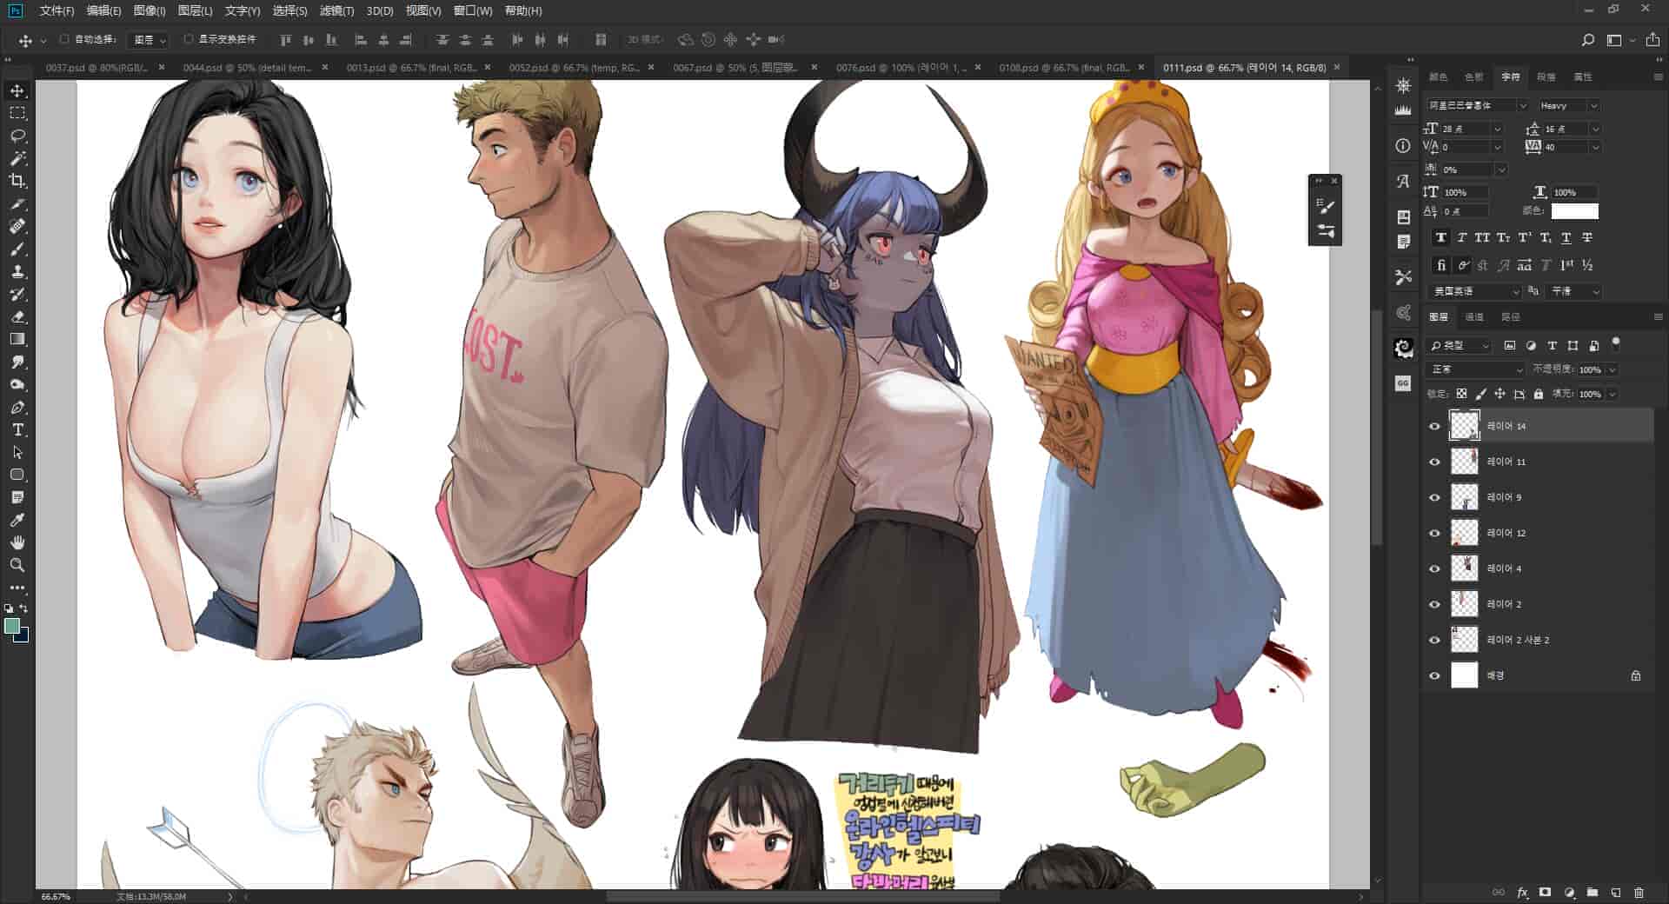The width and height of the screenshot is (1669, 904).
Task: Open the layer blend mode dropdown 正常
Action: (x=1476, y=369)
